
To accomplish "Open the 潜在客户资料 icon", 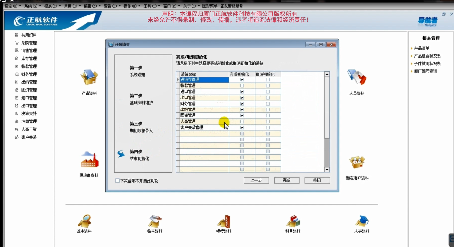I will click(x=357, y=162).
